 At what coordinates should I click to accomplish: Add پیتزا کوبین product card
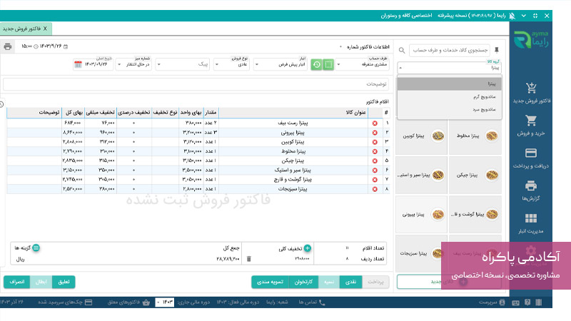click(x=421, y=136)
